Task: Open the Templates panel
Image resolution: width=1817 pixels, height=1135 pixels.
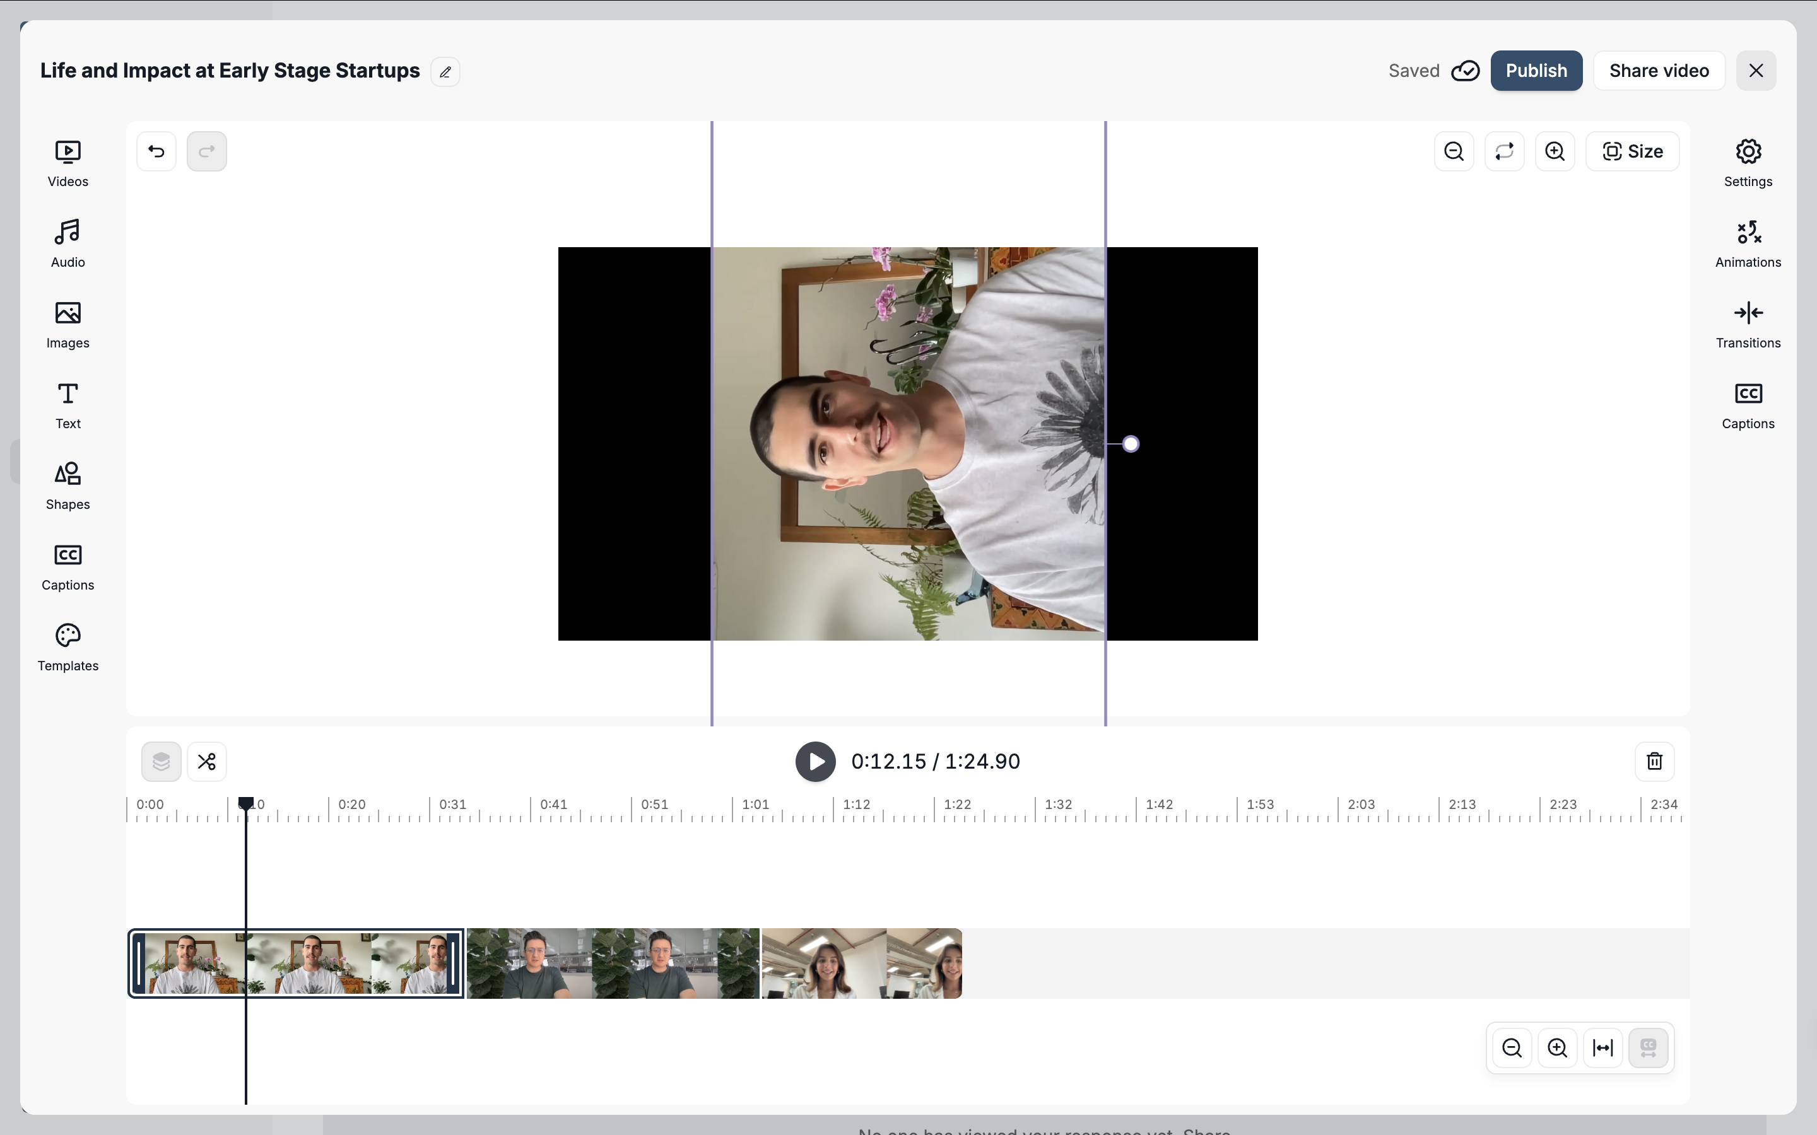Action: (x=68, y=647)
